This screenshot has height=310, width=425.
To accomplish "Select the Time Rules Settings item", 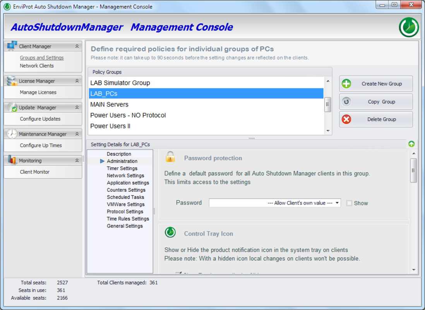I will (128, 219).
